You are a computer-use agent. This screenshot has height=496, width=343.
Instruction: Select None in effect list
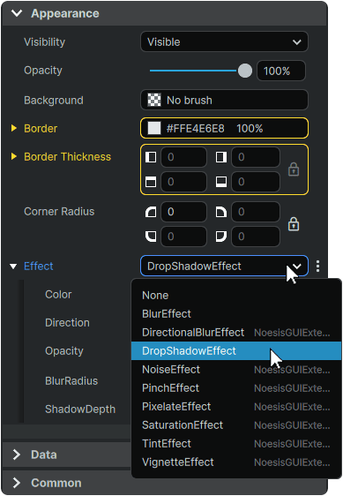(x=236, y=295)
